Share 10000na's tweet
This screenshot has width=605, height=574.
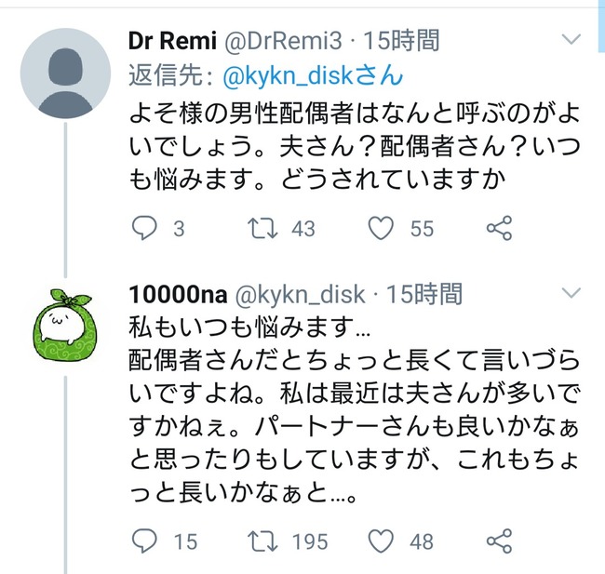[x=500, y=541]
